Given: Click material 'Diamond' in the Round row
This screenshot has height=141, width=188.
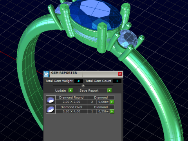Looking at the screenshot, I should [x=101, y=98].
